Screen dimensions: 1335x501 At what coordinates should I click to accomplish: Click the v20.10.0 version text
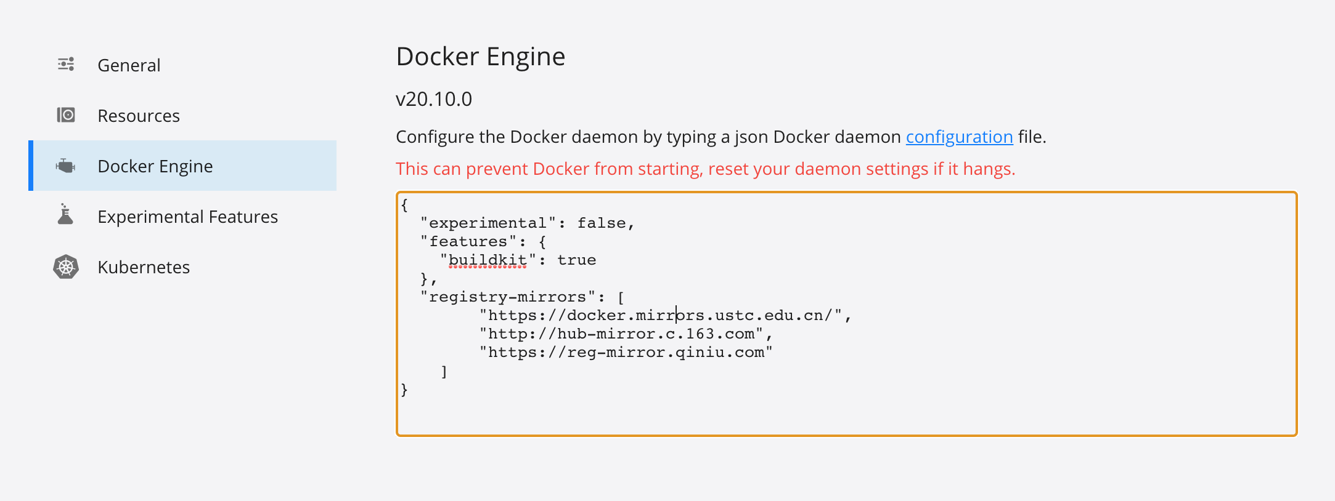pos(434,99)
